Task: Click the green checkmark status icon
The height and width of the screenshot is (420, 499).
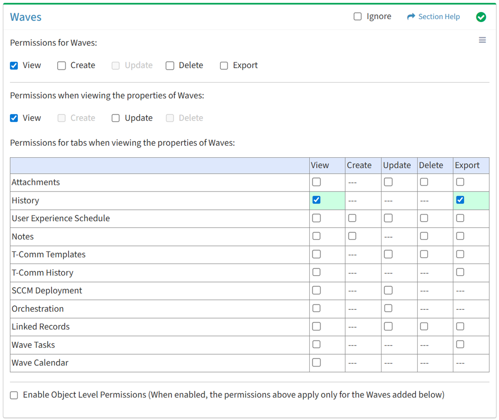Action: point(481,17)
